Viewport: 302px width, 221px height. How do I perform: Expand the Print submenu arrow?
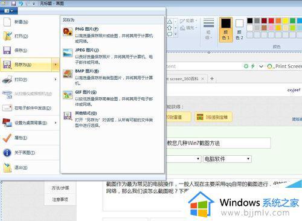click(56, 80)
